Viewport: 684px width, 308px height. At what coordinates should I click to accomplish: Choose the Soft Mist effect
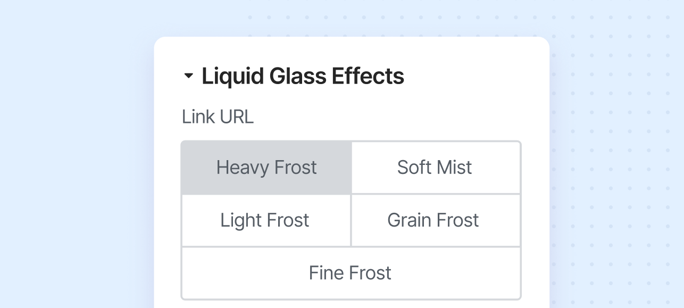pos(435,168)
